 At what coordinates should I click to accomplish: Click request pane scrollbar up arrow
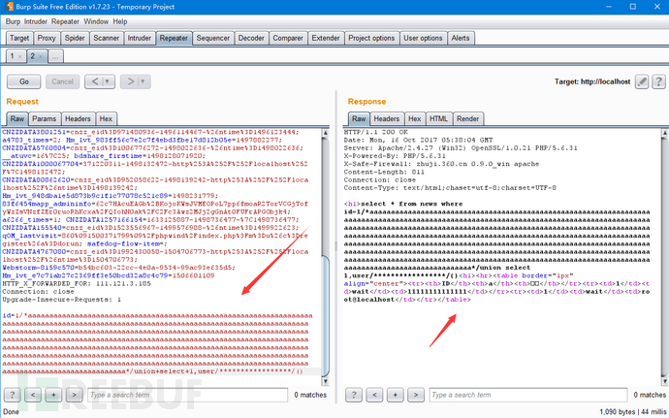pyautogui.click(x=326, y=133)
